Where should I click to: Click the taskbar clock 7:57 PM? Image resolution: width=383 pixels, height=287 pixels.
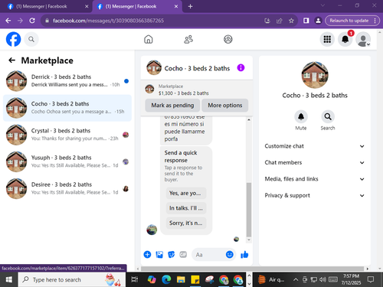click(351, 279)
